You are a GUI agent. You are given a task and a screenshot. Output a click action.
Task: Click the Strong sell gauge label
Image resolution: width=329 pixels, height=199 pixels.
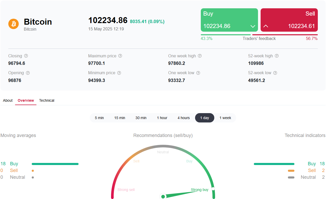click(126, 190)
